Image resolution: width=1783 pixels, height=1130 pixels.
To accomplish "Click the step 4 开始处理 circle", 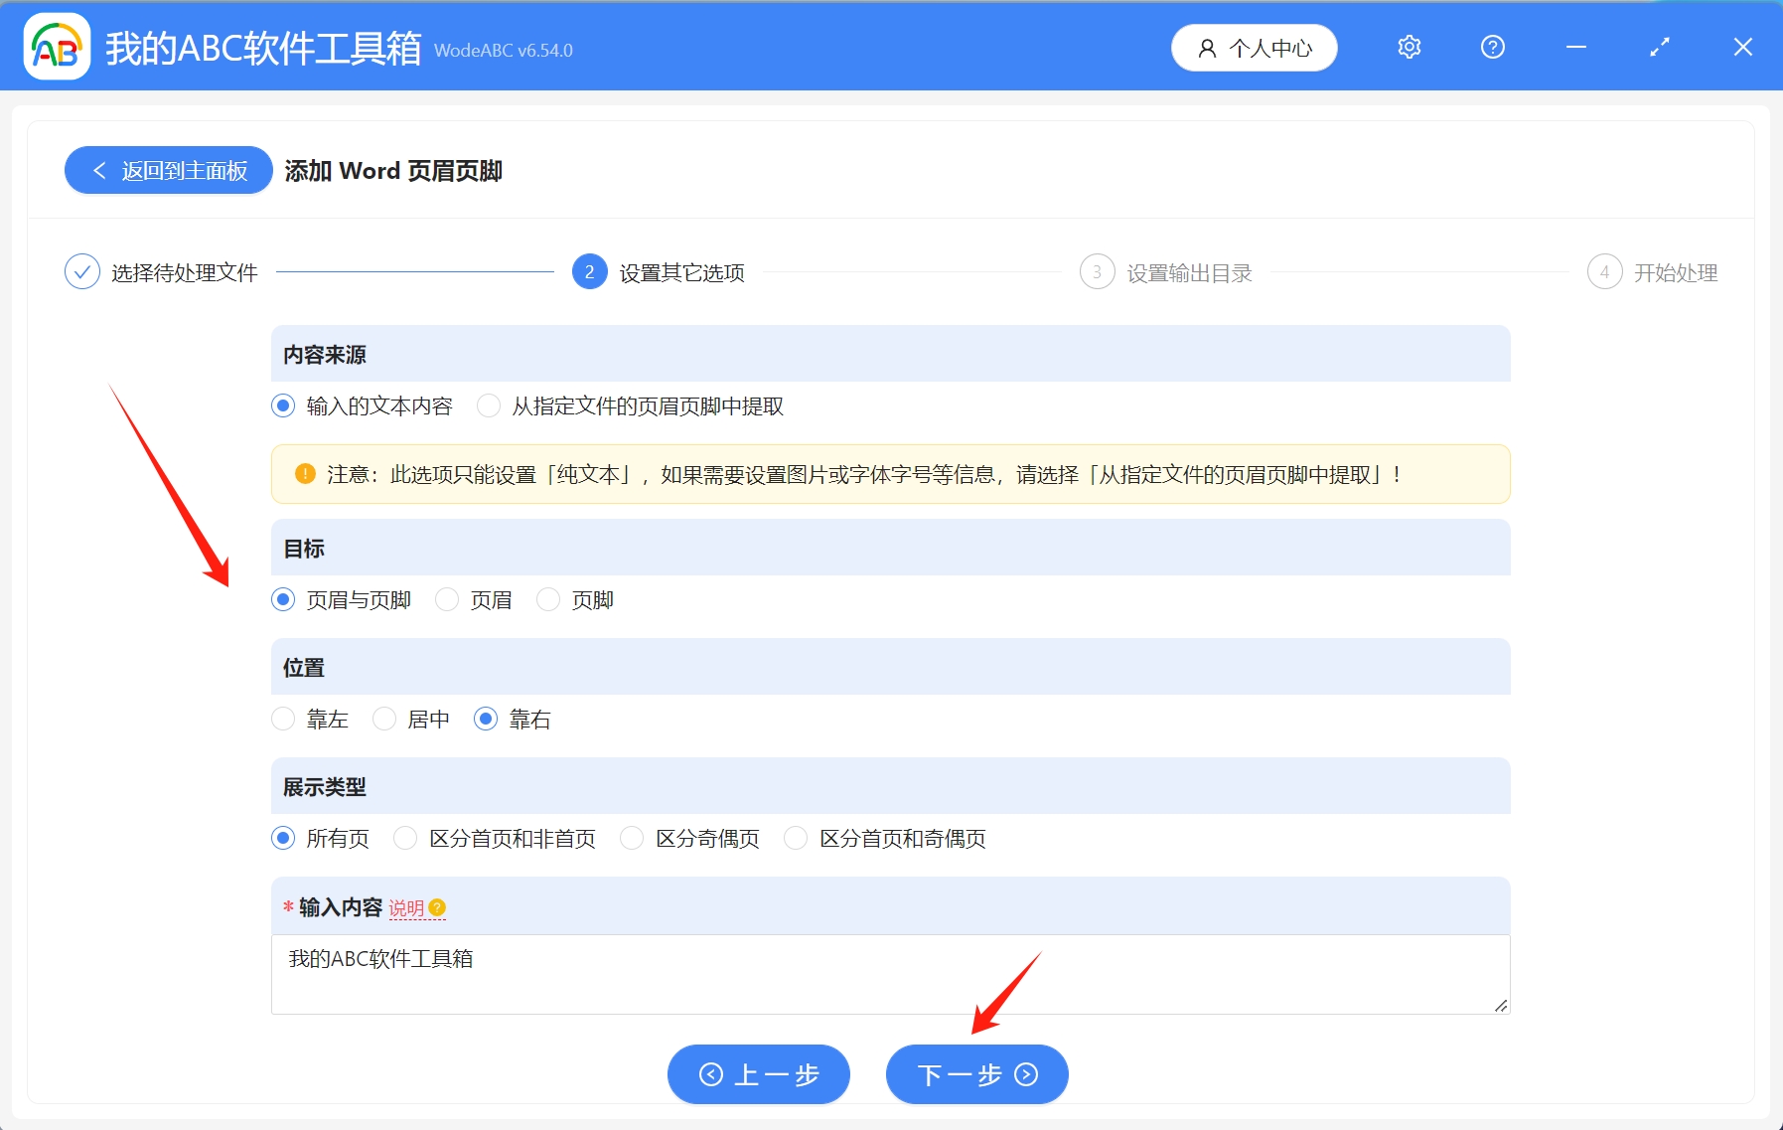I will (1604, 271).
